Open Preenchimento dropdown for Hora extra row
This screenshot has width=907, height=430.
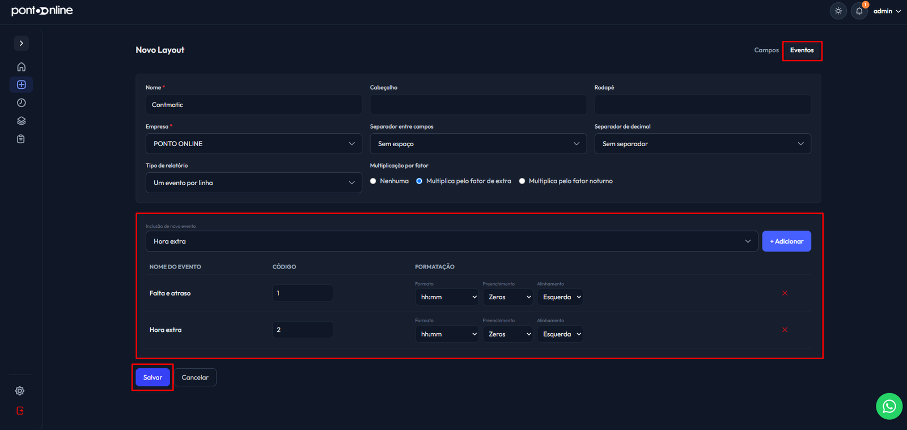507,334
